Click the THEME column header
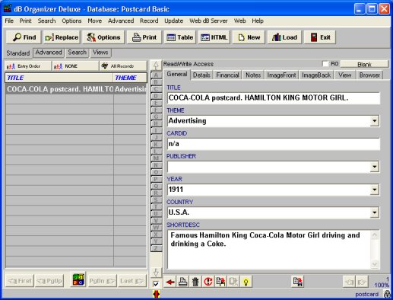 [x=130, y=78]
